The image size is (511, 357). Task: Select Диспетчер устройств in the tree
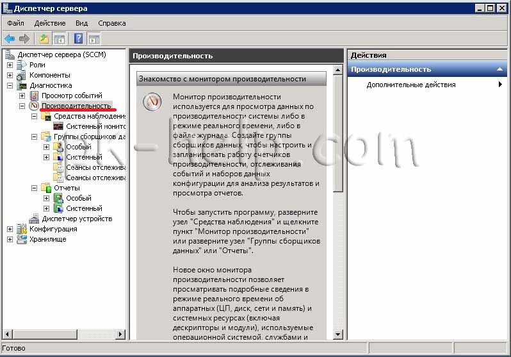click(77, 219)
